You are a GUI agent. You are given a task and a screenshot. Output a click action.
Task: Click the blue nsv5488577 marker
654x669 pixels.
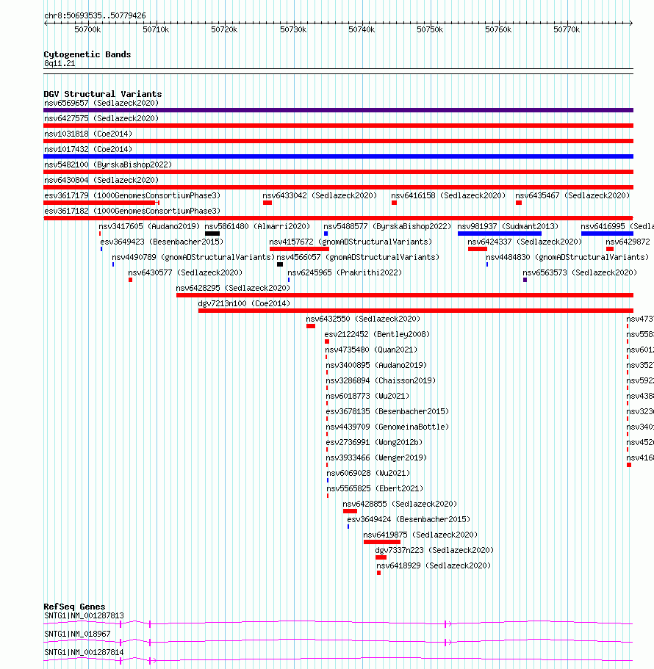tap(326, 234)
